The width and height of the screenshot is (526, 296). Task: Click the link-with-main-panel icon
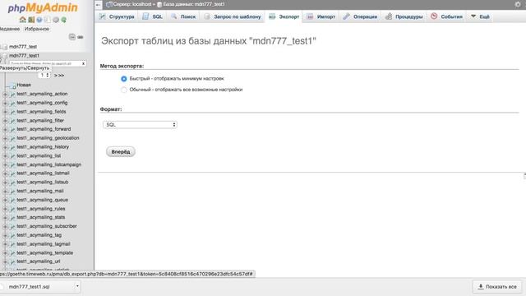point(81,37)
